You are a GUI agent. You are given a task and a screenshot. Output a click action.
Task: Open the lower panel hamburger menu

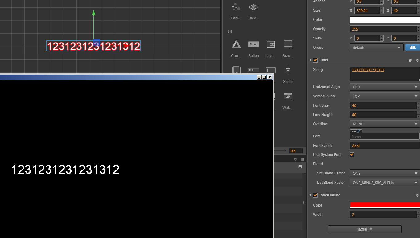pyautogui.click(x=303, y=160)
